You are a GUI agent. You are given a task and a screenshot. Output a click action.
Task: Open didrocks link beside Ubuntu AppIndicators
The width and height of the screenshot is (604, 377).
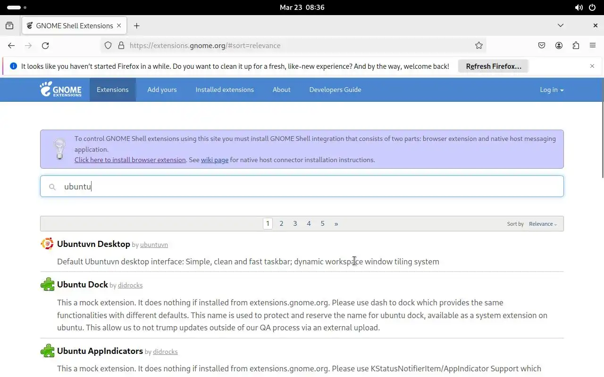pos(165,352)
